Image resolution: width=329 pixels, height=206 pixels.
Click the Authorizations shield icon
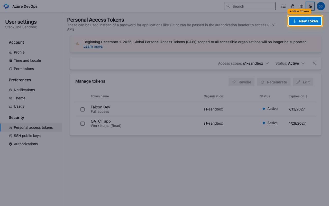11,144
